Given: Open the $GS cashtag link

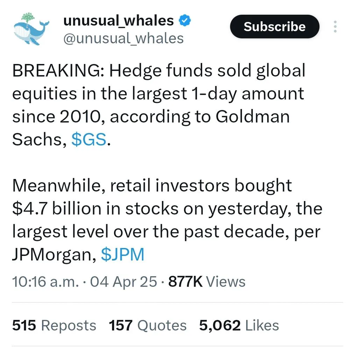Looking at the screenshot, I should pos(89,139).
